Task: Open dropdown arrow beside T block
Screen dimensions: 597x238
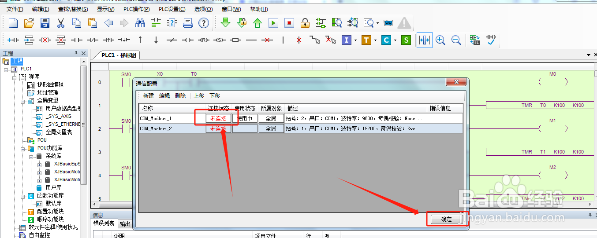Action: coord(375,40)
